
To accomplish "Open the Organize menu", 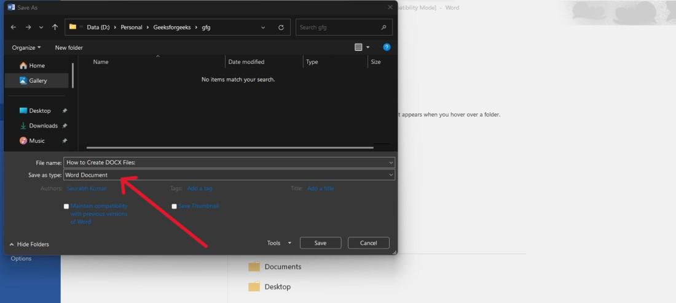I will pyautogui.click(x=26, y=47).
